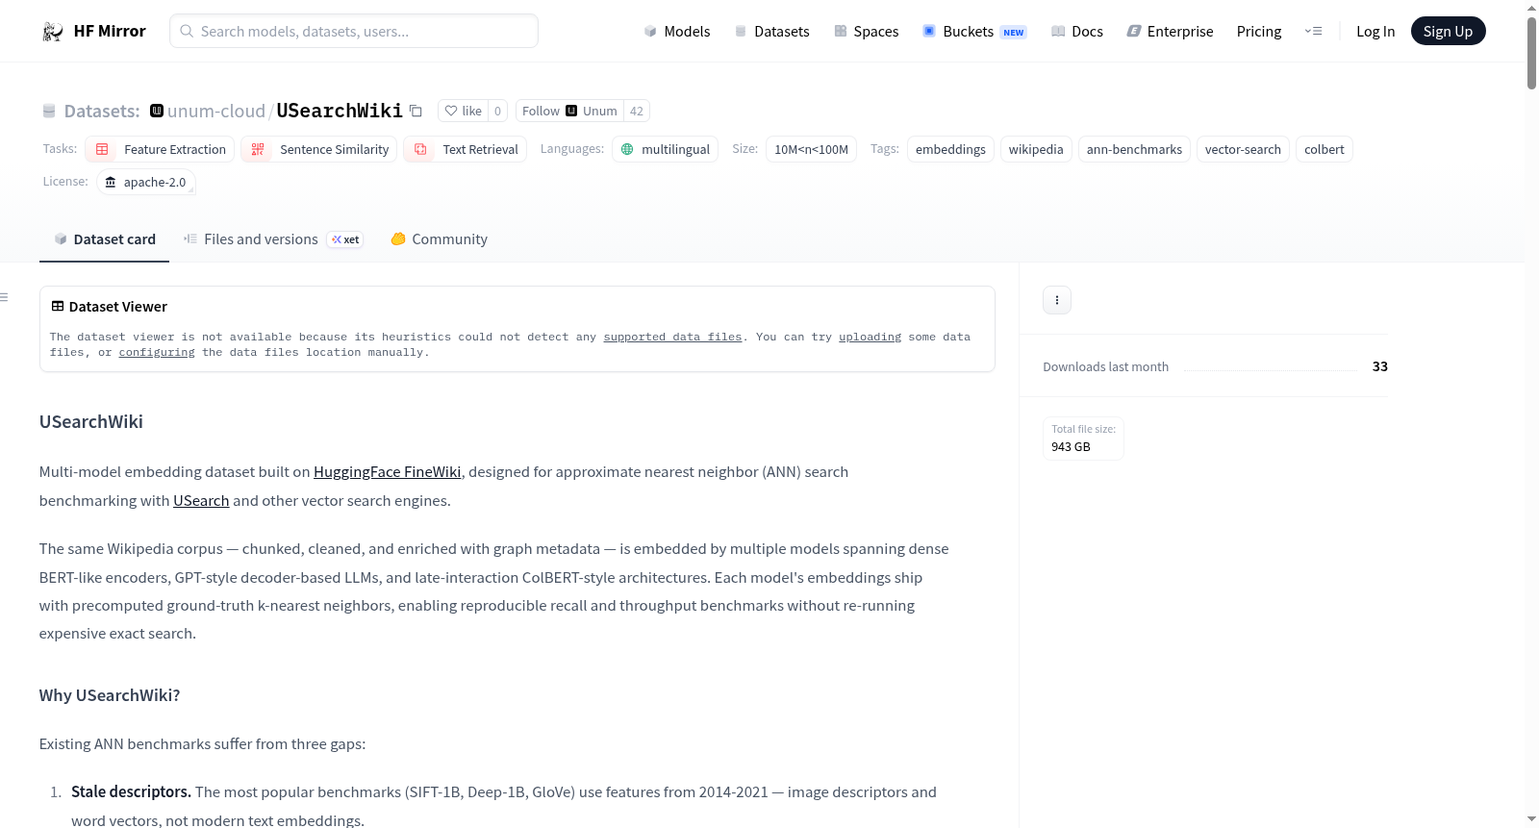Open the Feature Extraction task tag

click(160, 149)
